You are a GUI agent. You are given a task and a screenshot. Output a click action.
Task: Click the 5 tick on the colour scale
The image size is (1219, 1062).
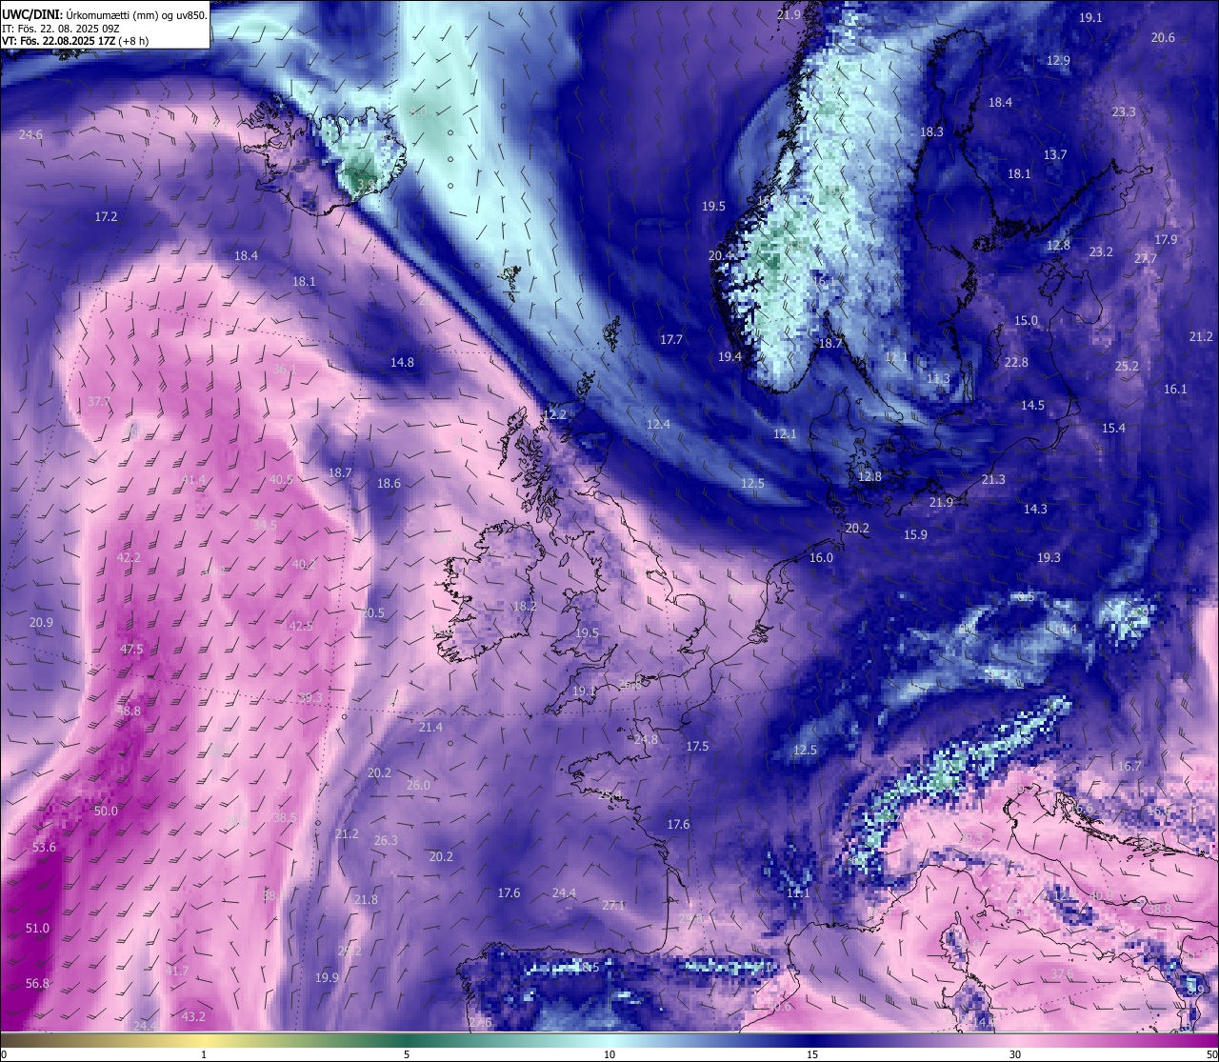coord(407,1054)
